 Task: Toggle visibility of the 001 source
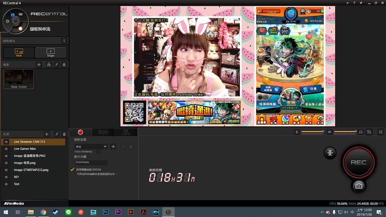[x=6, y=177]
